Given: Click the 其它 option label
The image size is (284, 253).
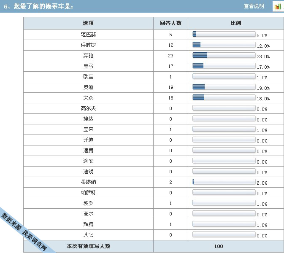Looking at the screenshot, I should [88, 235].
